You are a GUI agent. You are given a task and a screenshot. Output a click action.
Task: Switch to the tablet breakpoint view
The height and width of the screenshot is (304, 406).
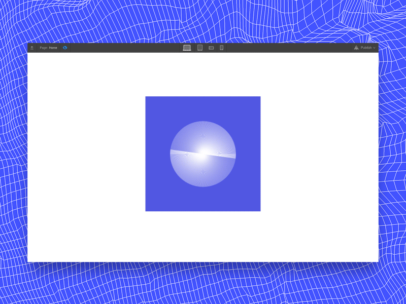[x=200, y=48]
